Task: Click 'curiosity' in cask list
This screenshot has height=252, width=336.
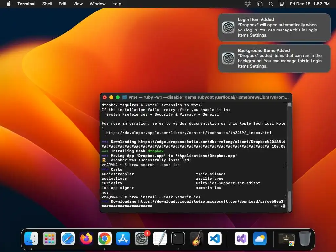Action: [x=112, y=183]
